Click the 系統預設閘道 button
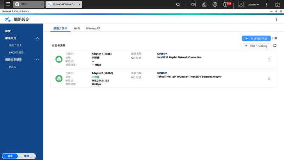Image resolution: width=284 pixels, height=160 pixels. pyautogui.click(x=256, y=38)
